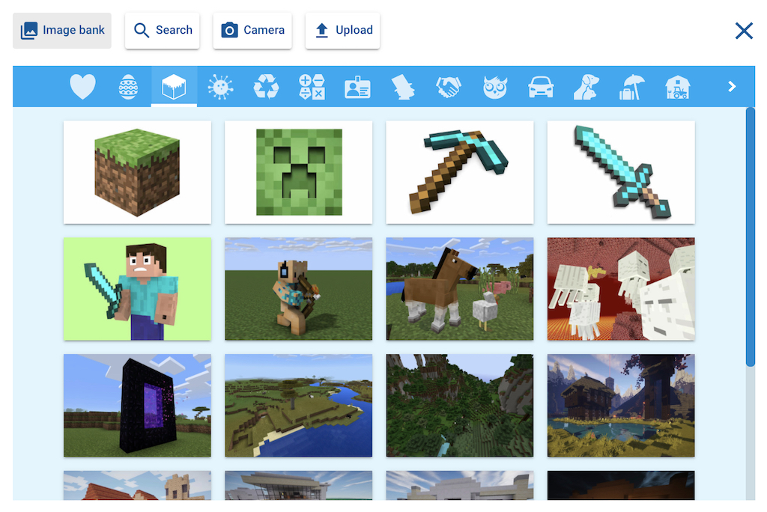Pick the green creeper face image
The image size is (767, 512).
[298, 172]
